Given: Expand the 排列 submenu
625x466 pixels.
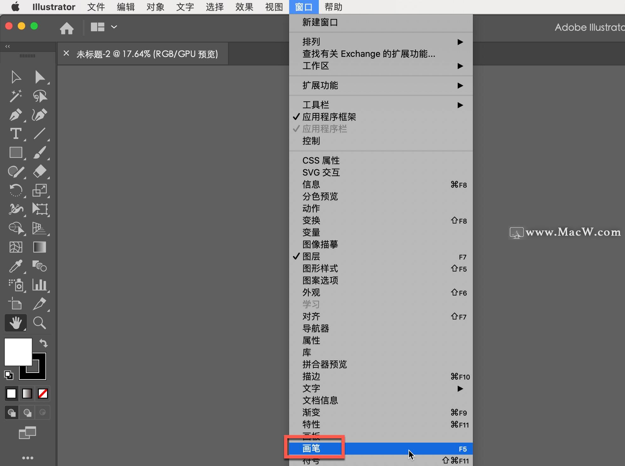Looking at the screenshot, I should tap(381, 42).
